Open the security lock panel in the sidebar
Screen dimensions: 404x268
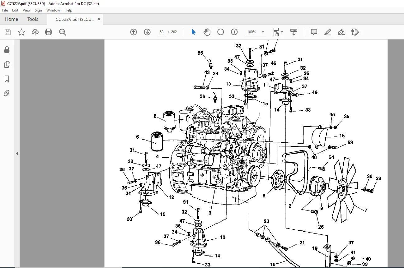7,50
